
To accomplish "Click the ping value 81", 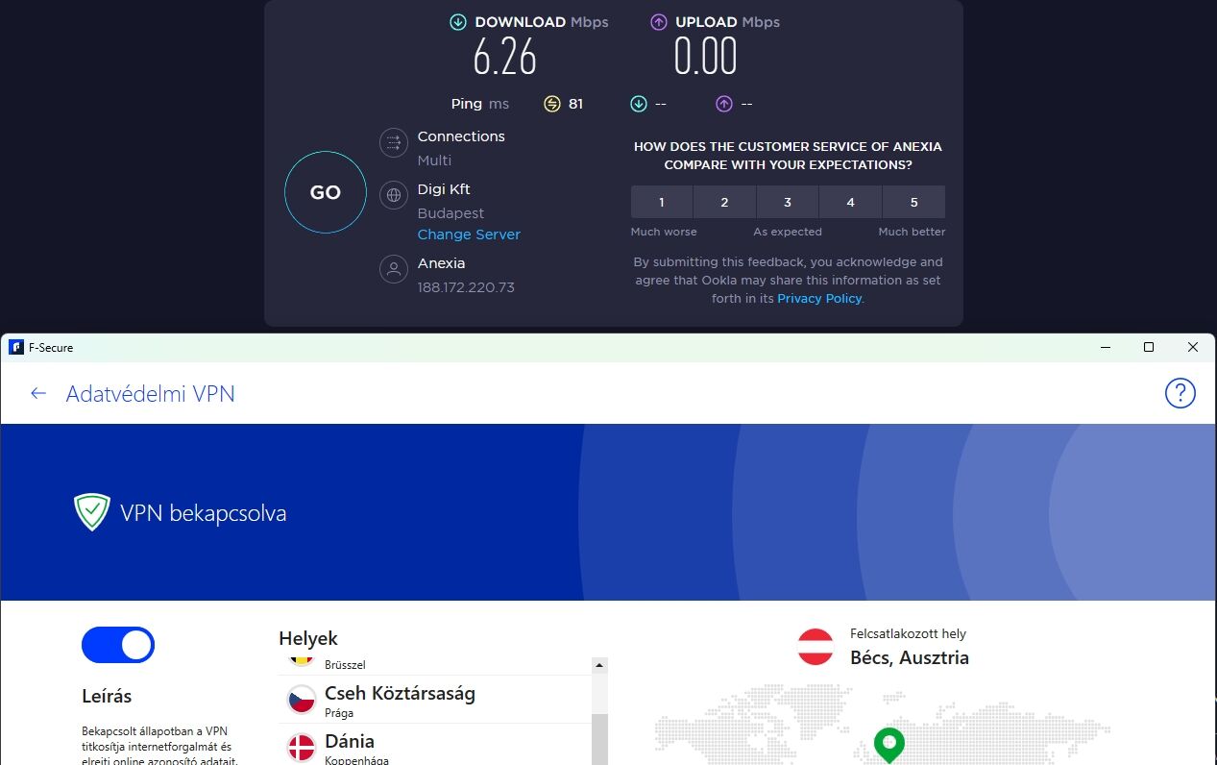I will click(x=575, y=104).
